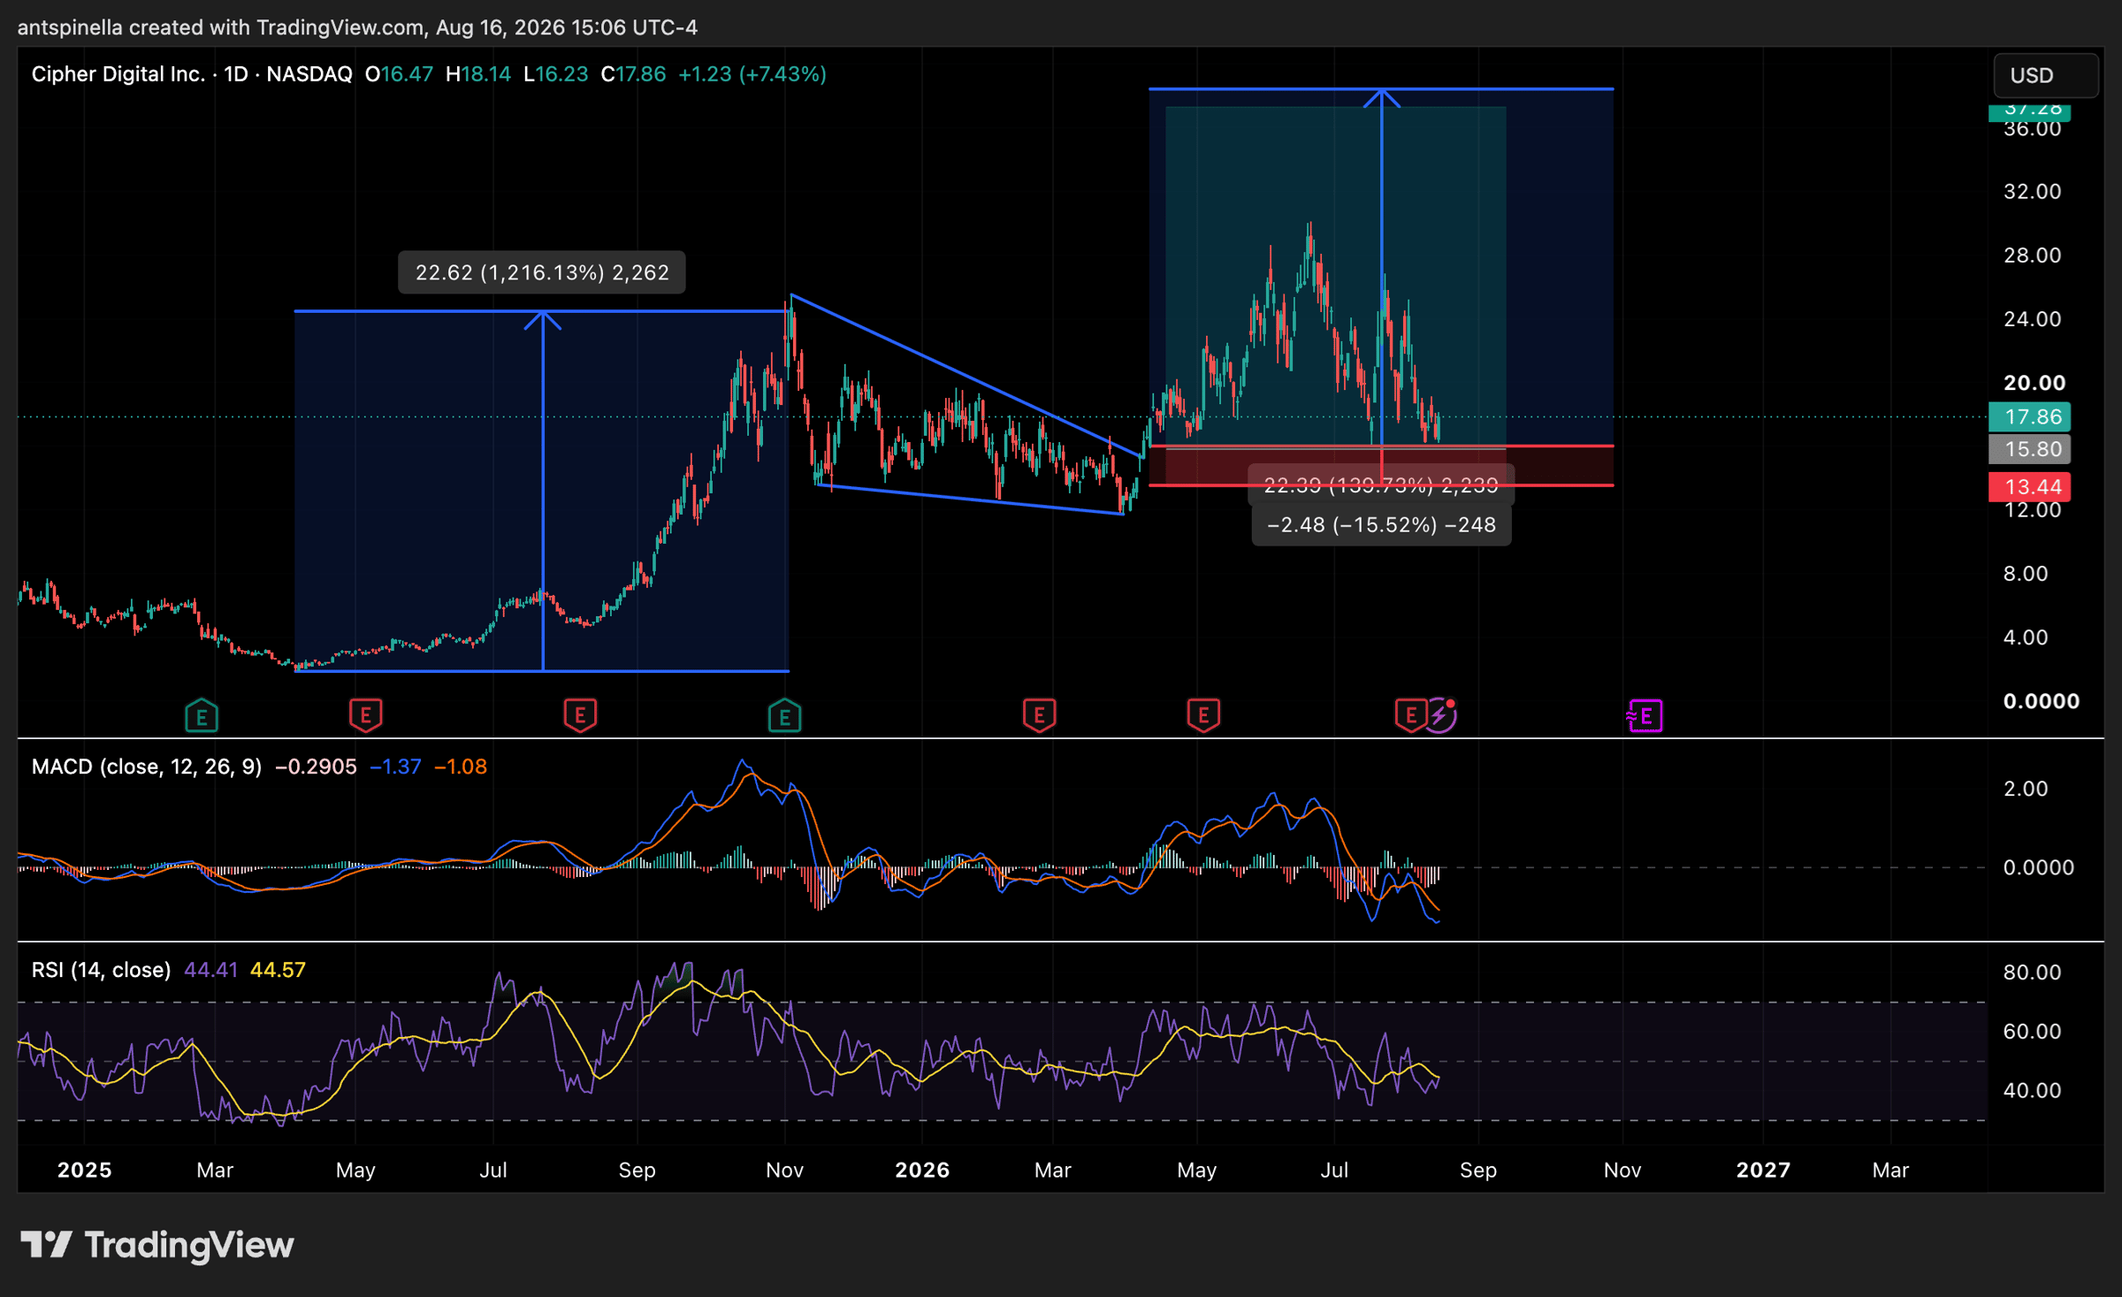Viewport: 2122px width, 1297px height.
Task: Click the green earnings marker at November 2025
Action: pyautogui.click(x=784, y=715)
